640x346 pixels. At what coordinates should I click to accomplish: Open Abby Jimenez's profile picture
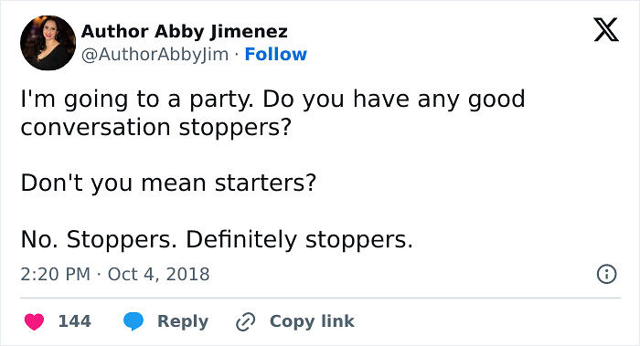[48, 43]
